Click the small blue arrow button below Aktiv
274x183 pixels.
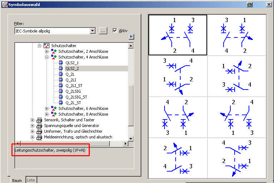tap(131, 37)
